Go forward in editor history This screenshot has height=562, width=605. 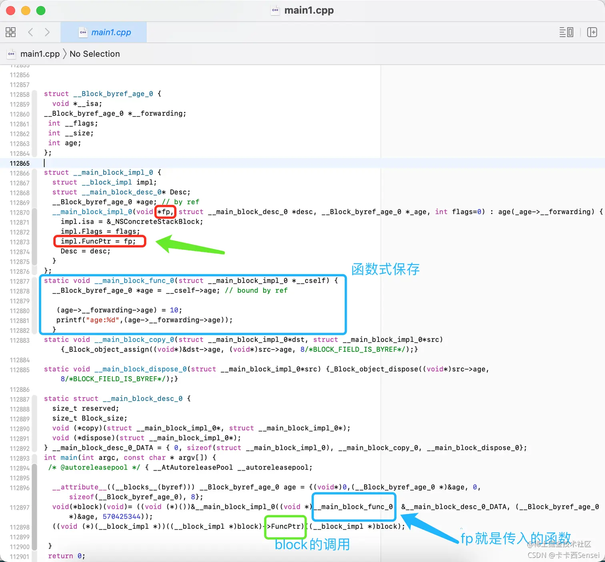(x=47, y=32)
